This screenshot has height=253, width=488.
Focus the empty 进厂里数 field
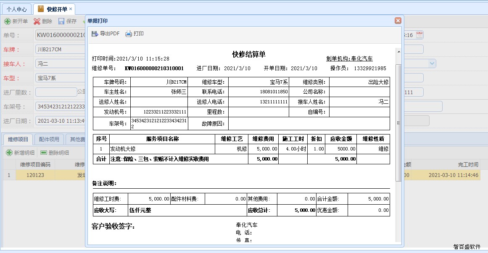click(x=56, y=92)
